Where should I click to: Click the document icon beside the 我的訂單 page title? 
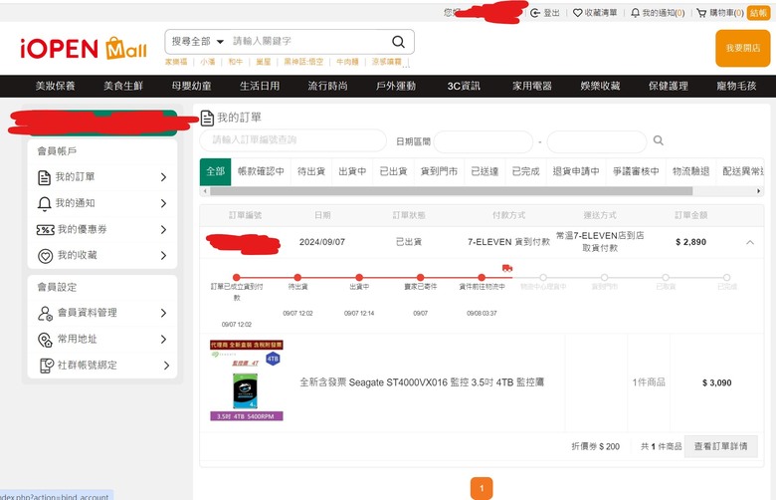[x=207, y=118]
